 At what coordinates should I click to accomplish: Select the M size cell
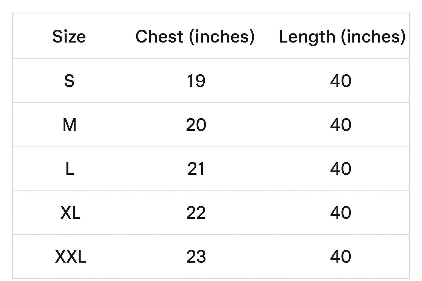pos(70,125)
